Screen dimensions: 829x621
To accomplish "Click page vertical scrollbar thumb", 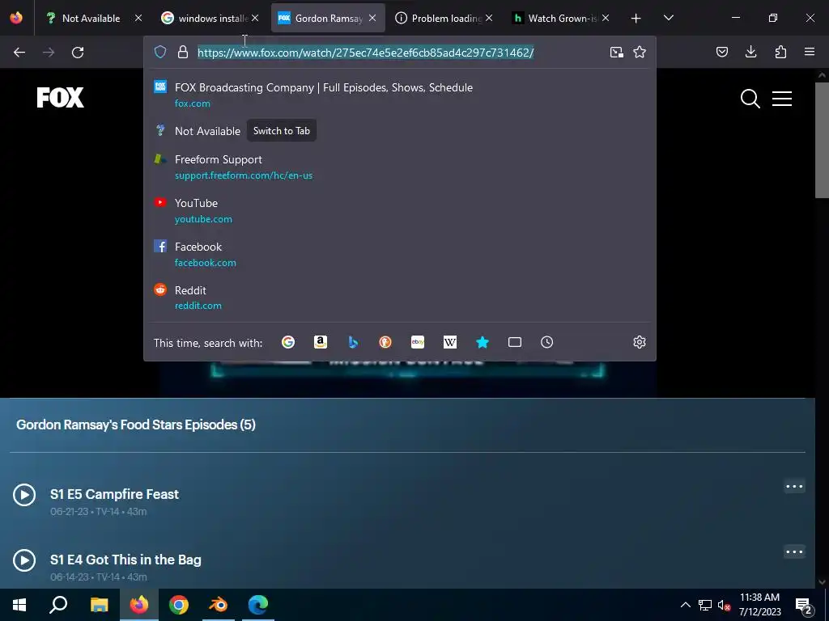I will 822,140.
